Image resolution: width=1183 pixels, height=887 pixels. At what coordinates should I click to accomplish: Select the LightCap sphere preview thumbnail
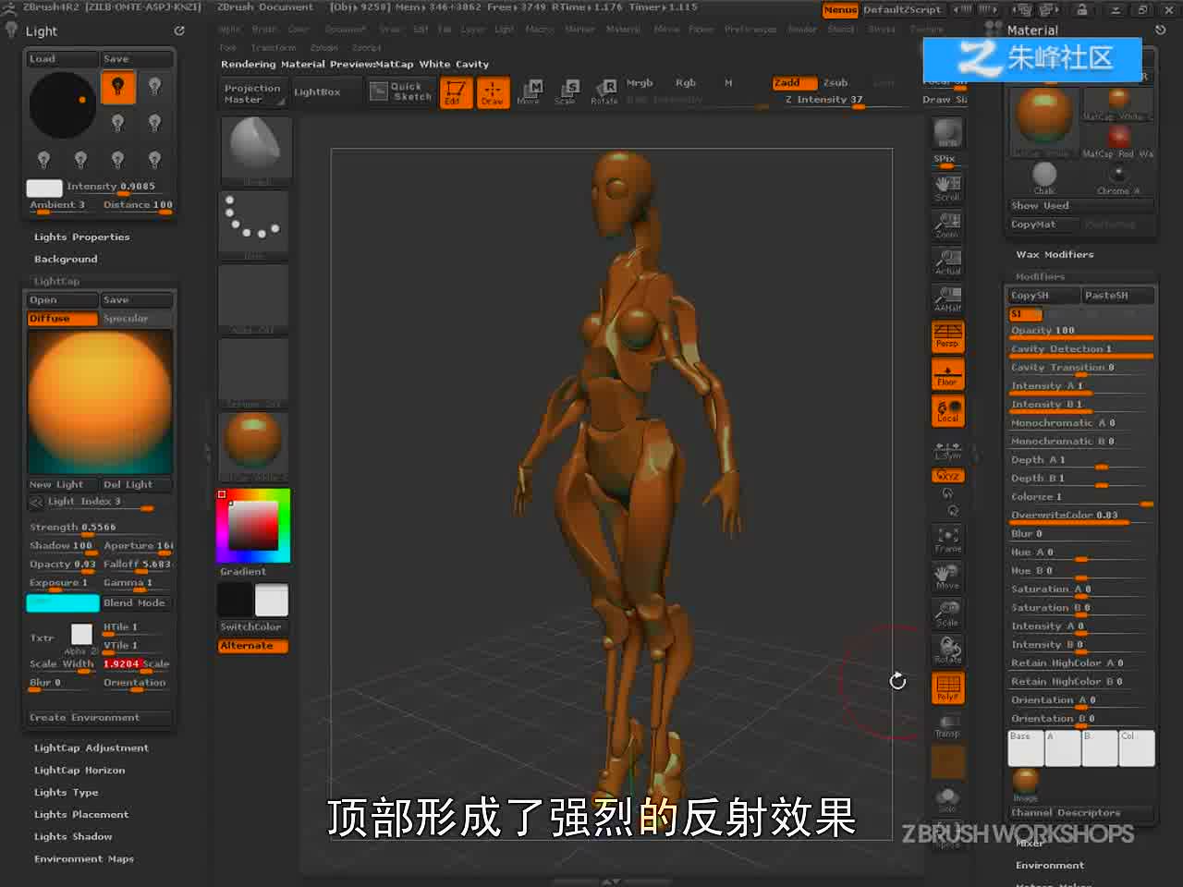coord(100,402)
